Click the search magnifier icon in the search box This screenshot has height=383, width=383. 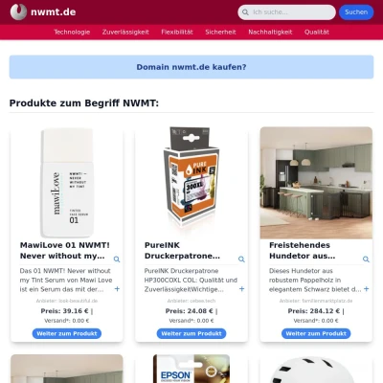(245, 12)
